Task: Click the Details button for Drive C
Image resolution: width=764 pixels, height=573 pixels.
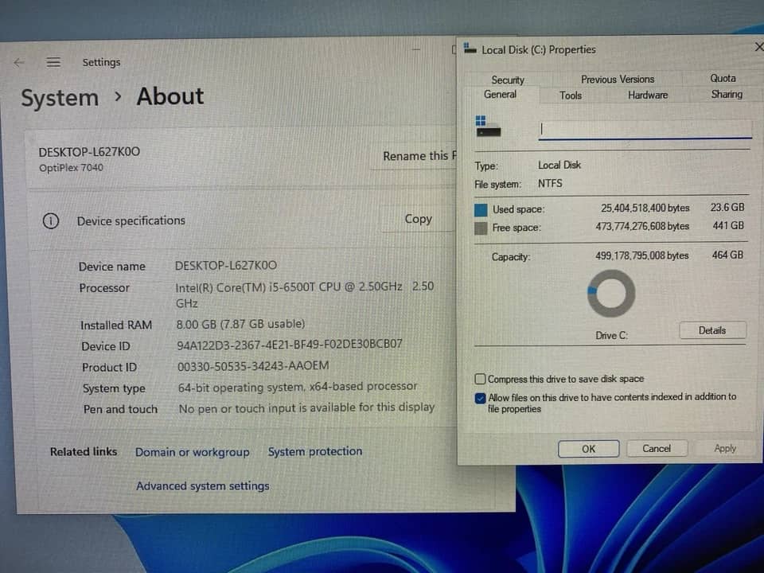Action: coord(712,330)
